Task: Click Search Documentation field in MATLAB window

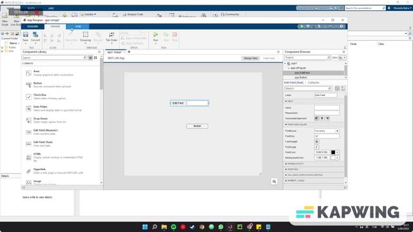Action: point(365,8)
